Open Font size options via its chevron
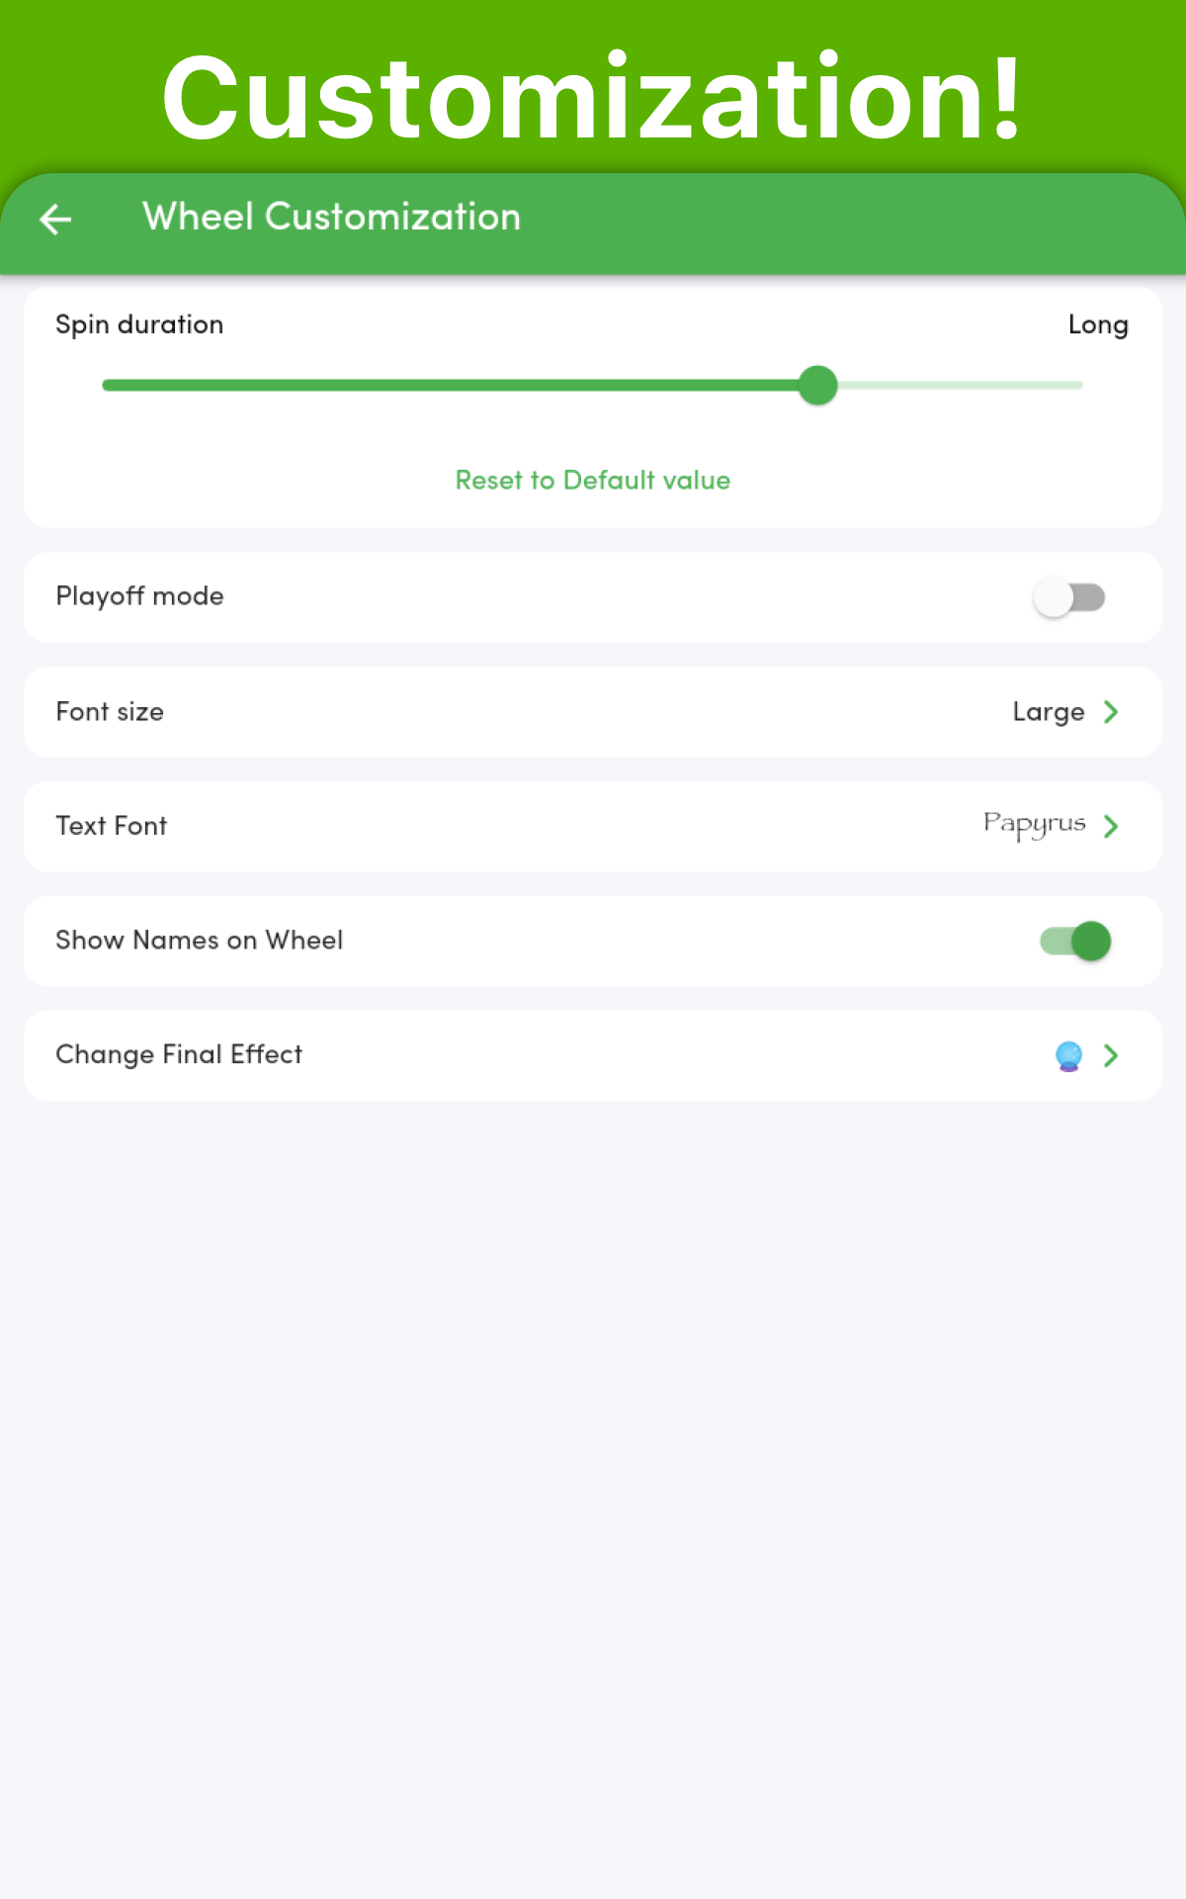 point(1111,712)
